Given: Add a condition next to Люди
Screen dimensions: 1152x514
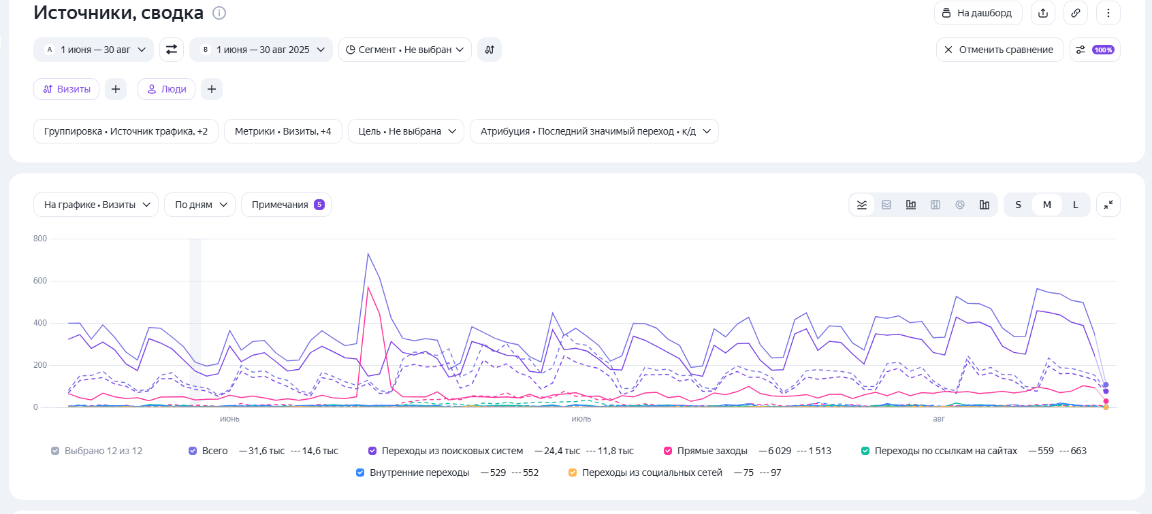Looking at the screenshot, I should coord(212,89).
